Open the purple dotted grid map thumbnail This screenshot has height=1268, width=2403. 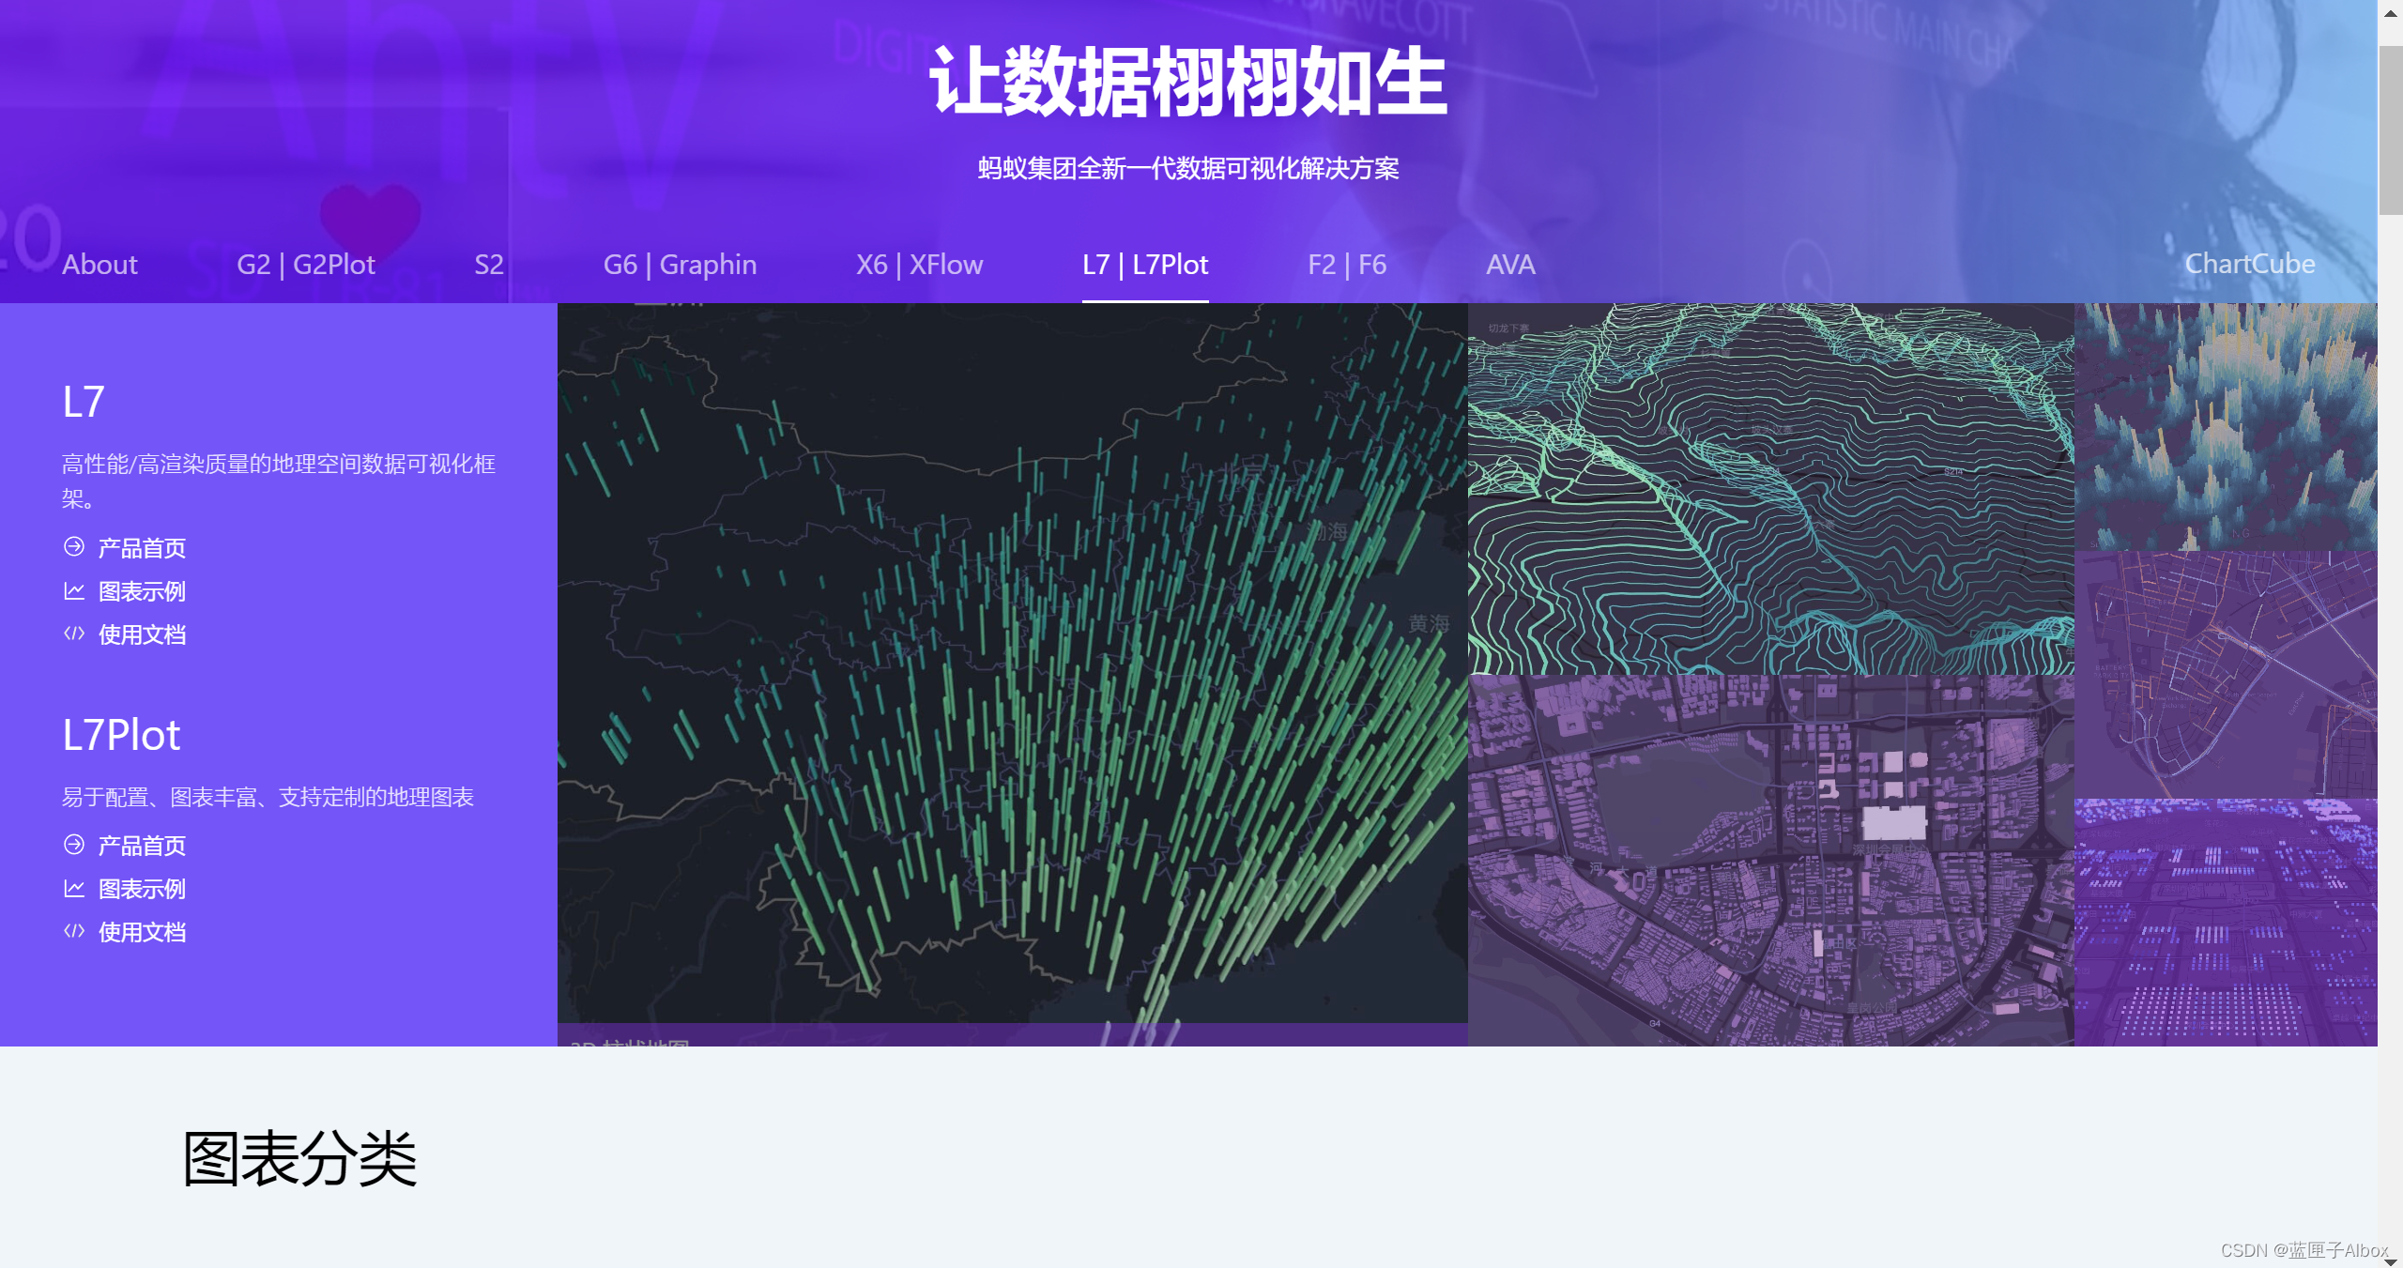[x=2226, y=923]
